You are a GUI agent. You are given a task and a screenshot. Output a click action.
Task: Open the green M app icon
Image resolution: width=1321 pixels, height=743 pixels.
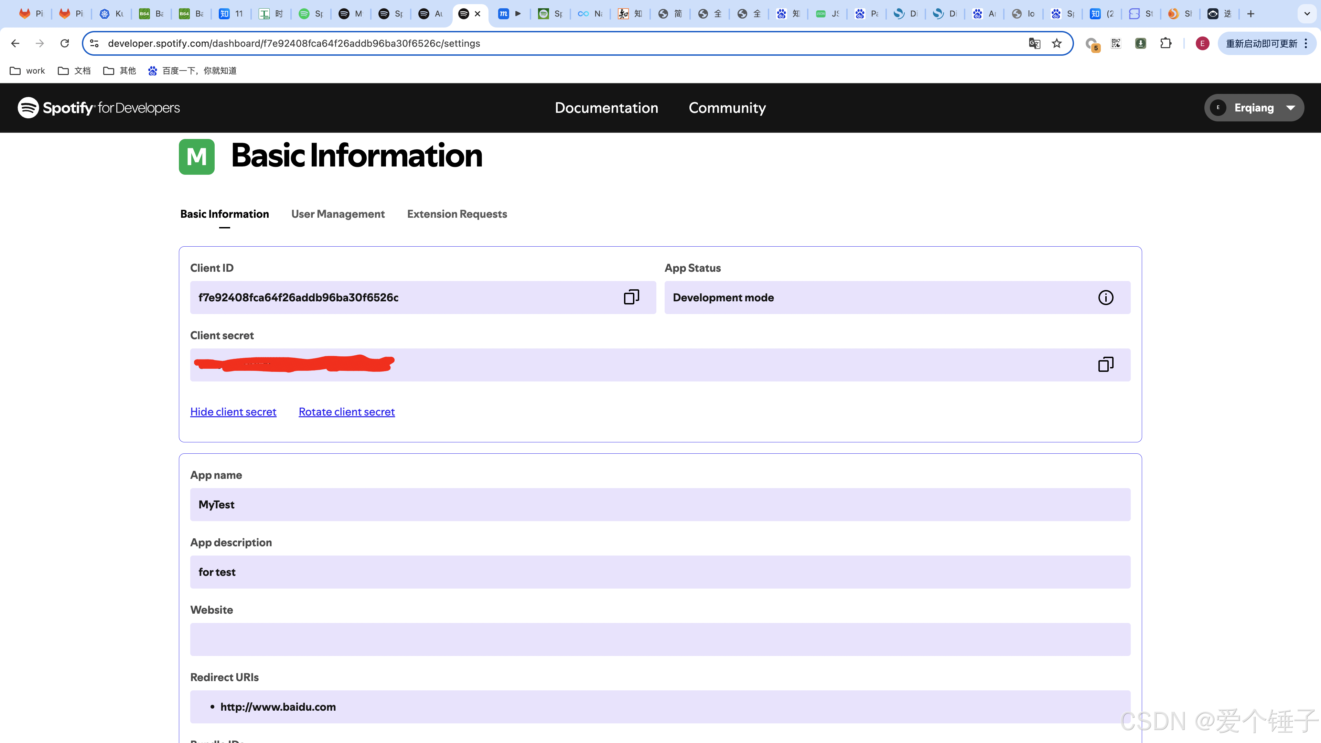pos(196,157)
